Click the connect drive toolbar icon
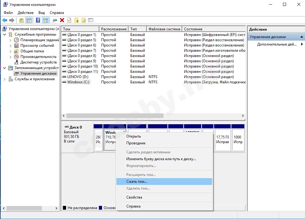 coord(55,20)
